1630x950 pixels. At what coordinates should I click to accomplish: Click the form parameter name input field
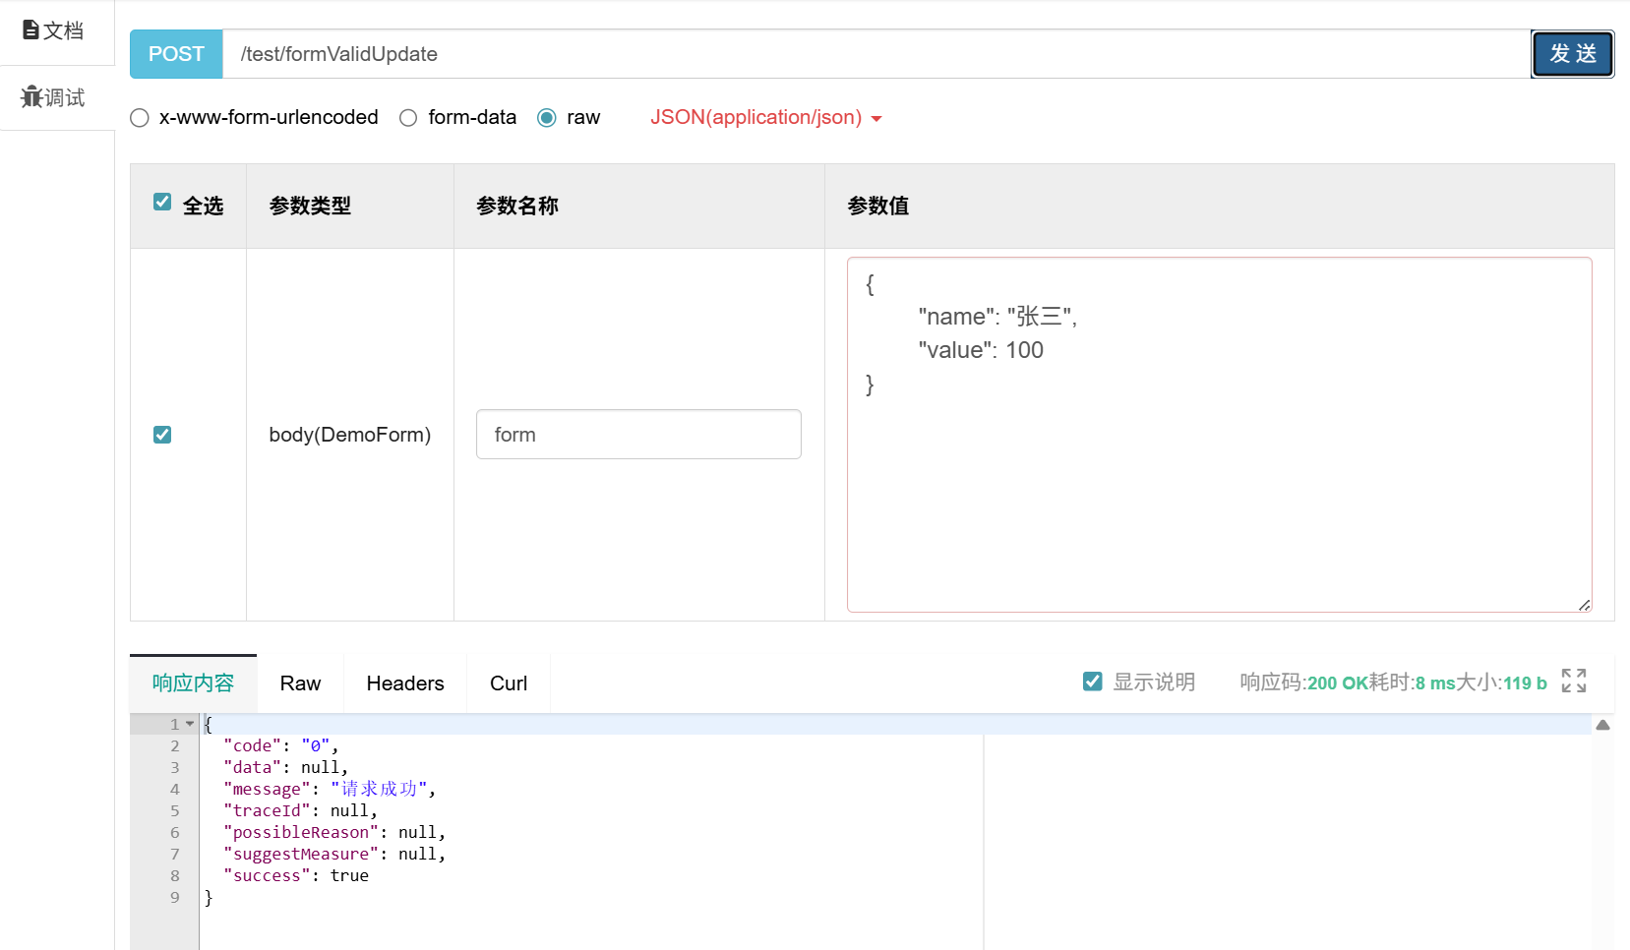pos(638,434)
